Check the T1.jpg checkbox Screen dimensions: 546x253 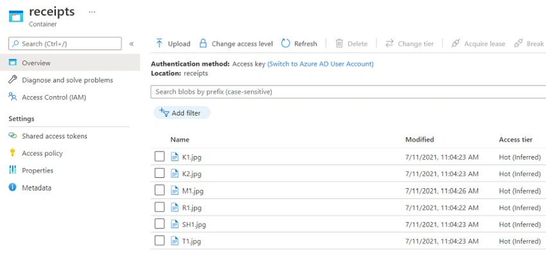click(x=159, y=240)
